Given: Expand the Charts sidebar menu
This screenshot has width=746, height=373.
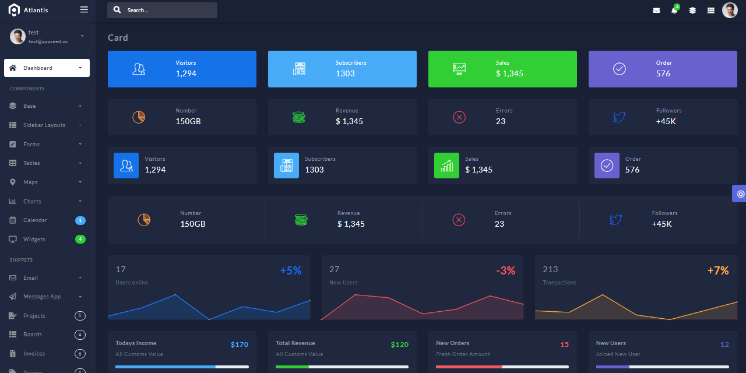Looking at the screenshot, I should point(35,201).
